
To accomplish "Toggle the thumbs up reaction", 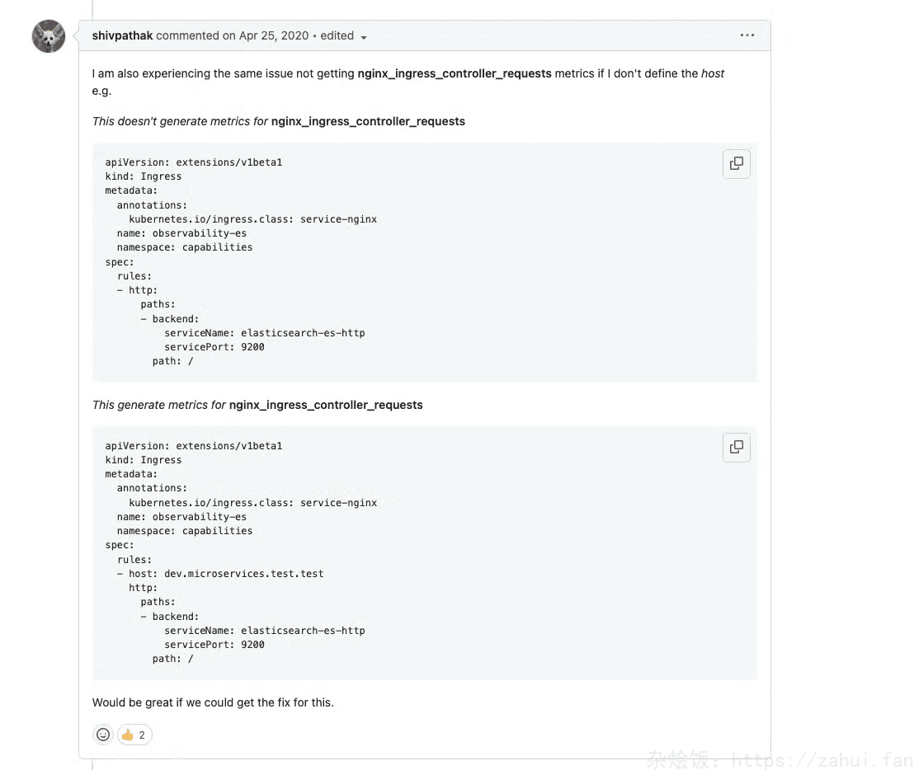I will [134, 735].
